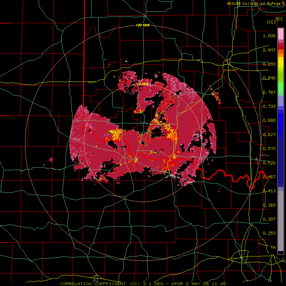Click the TH threshold label on scale
The height and width of the screenshot is (286, 286).
pyautogui.click(x=273, y=248)
